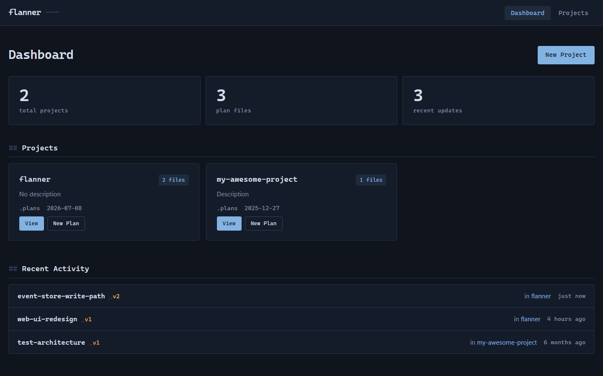603x376 pixels.
Task: View the flanner project
Action: (31, 224)
